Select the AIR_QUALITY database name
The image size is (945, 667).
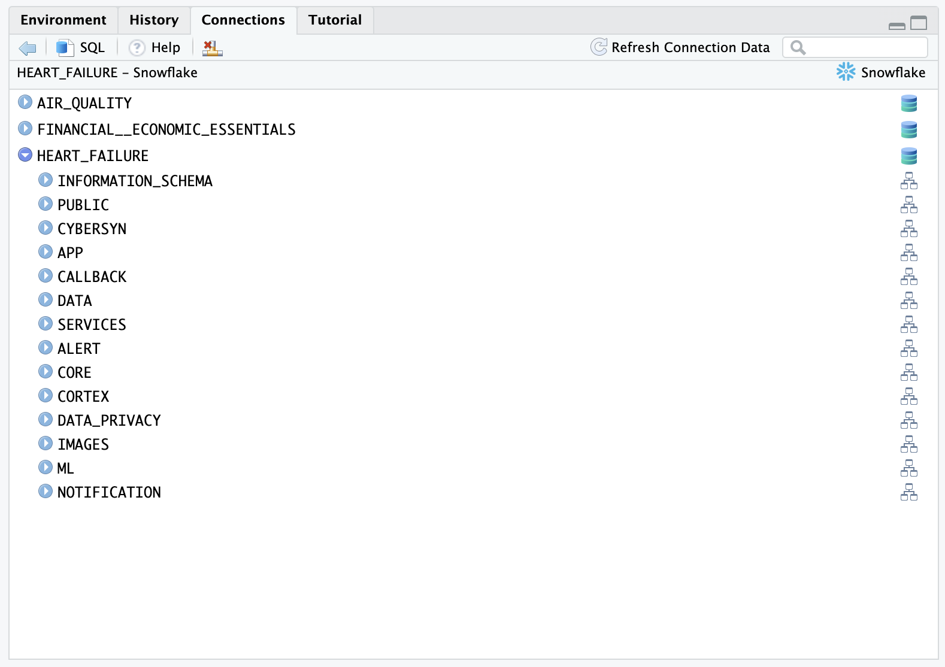point(84,104)
